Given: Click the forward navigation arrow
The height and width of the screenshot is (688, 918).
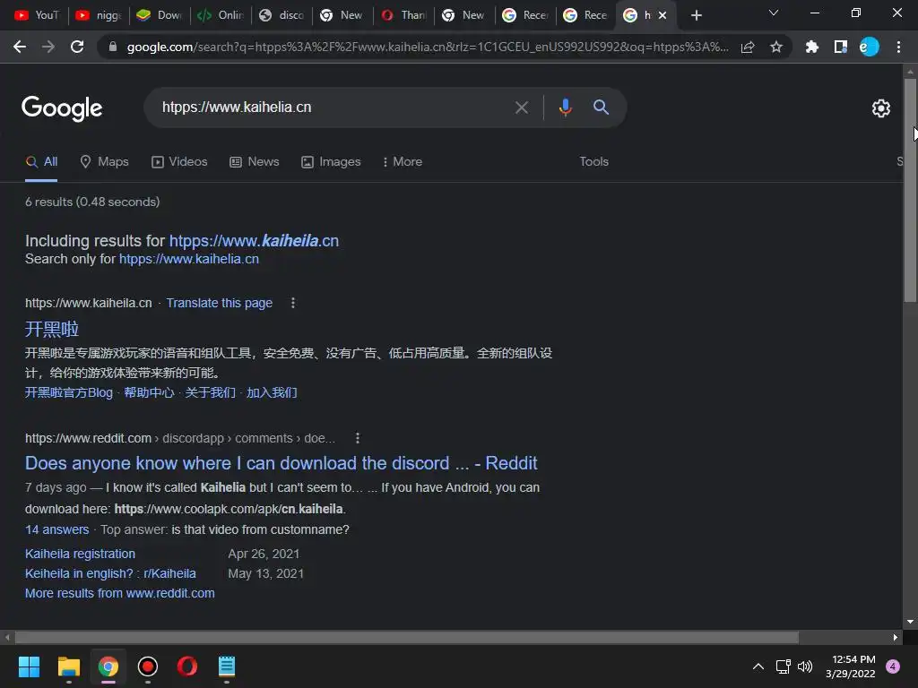Looking at the screenshot, I should tap(48, 47).
